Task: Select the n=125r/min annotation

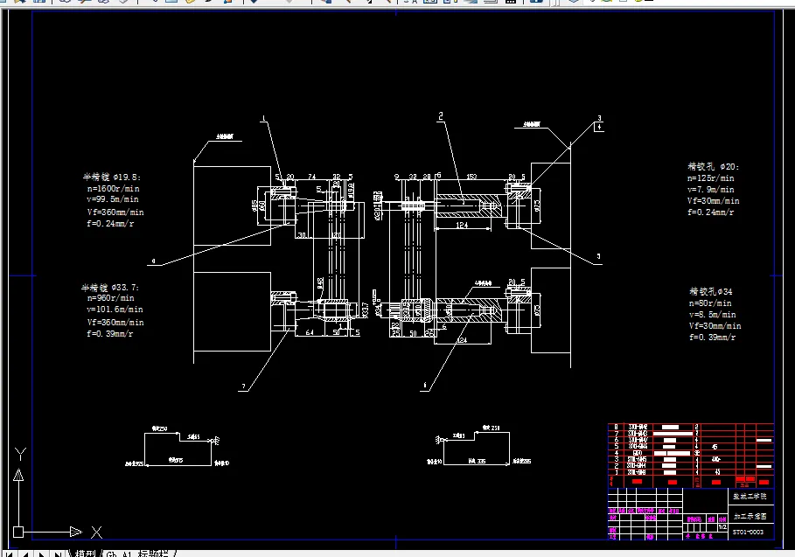Action: (x=711, y=178)
